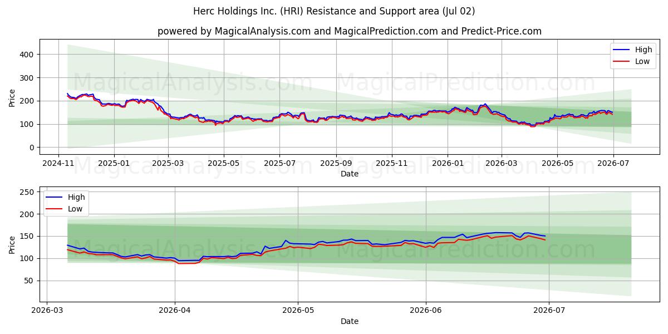Click the '2024-11' date tick label
This screenshot has height=334, width=668.
pos(58,164)
